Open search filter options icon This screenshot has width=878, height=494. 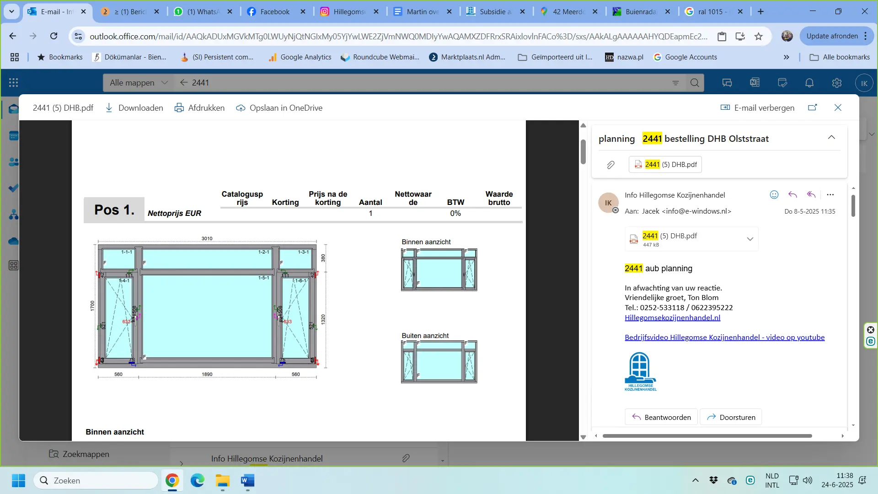675,83
